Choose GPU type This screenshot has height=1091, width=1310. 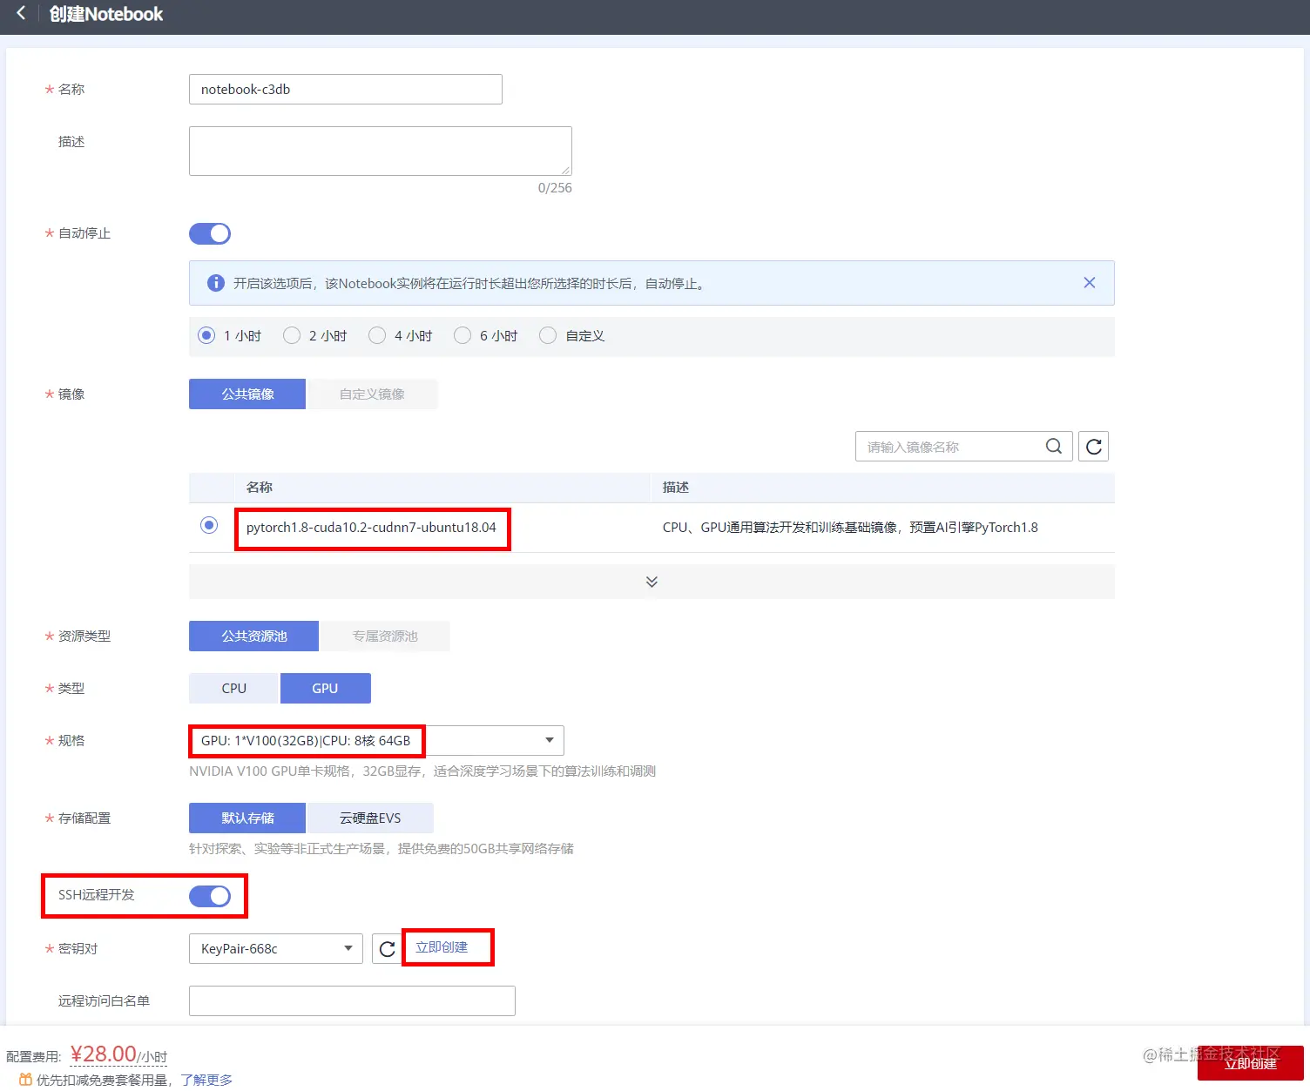tap(325, 688)
